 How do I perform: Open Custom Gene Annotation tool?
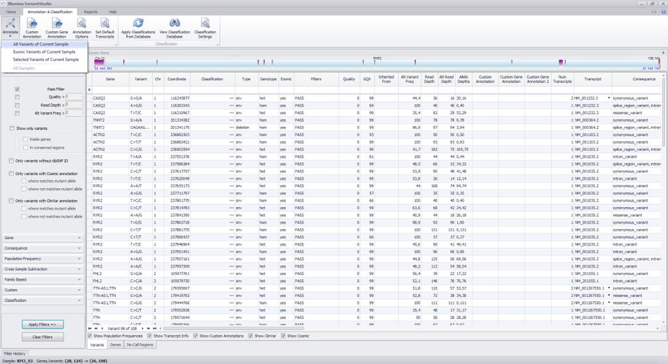tap(57, 28)
